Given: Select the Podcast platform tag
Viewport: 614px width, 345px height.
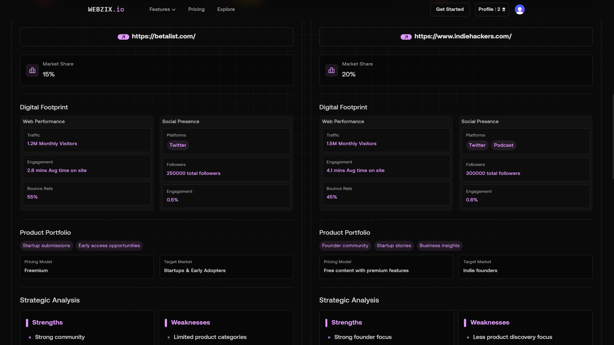Looking at the screenshot, I should [504, 145].
